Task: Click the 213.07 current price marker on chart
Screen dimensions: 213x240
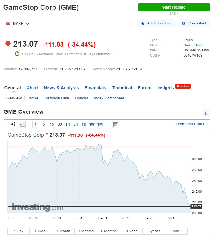Action: point(196,206)
